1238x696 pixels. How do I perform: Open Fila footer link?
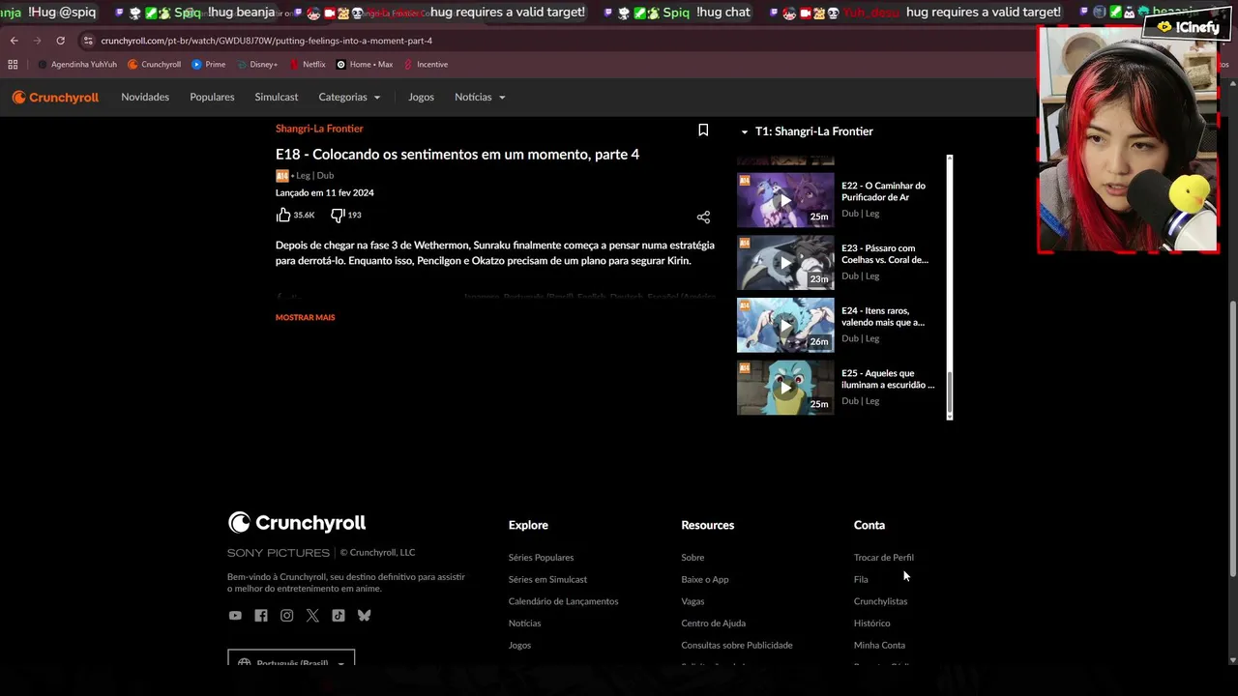click(x=861, y=579)
